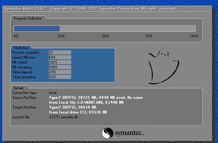Click the Time elapsed label
This screenshot has height=143, width=218.
22,72
